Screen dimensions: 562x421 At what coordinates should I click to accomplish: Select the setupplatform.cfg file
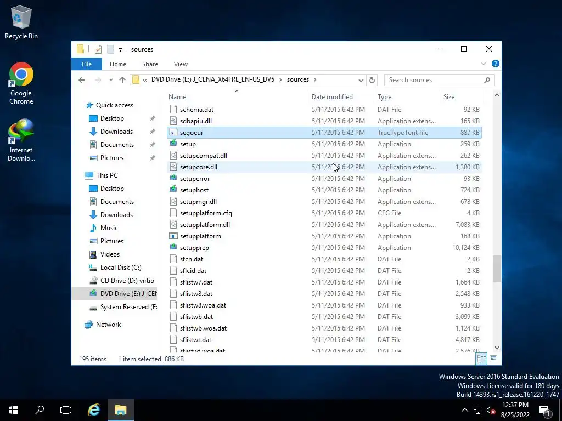click(x=206, y=213)
